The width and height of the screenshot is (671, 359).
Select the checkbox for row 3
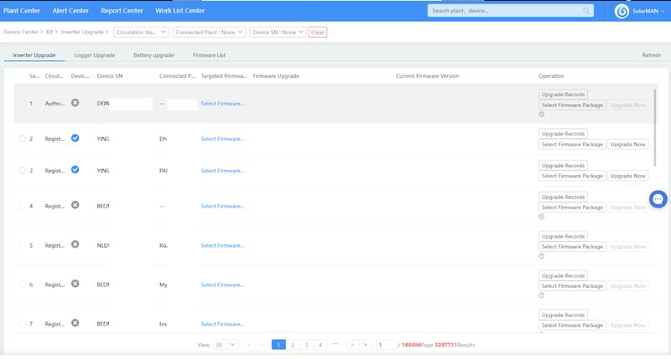[x=22, y=171]
